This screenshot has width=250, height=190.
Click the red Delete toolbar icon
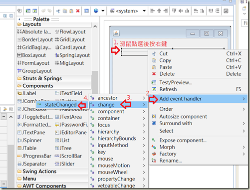(x=78, y=11)
